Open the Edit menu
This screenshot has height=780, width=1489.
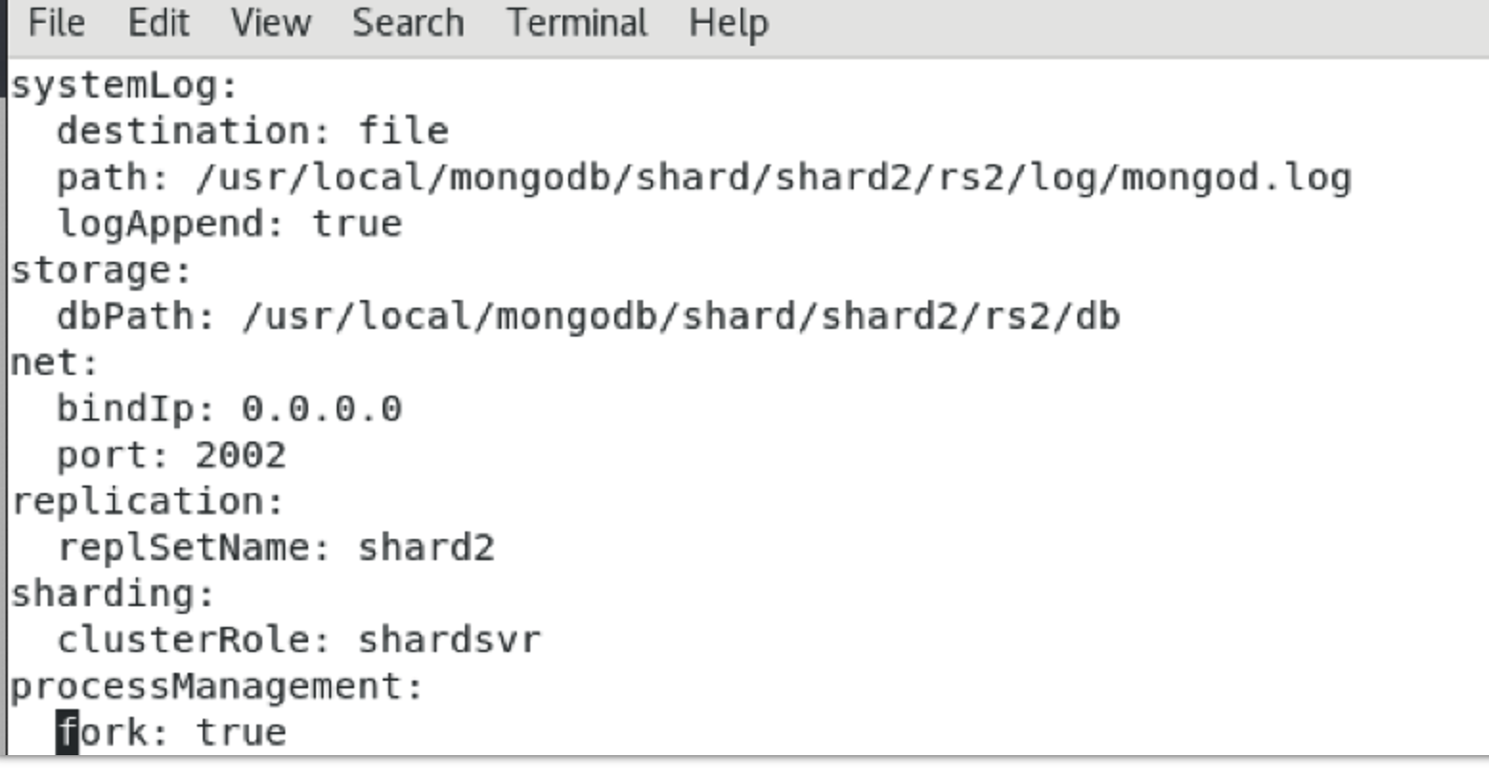coord(159,23)
